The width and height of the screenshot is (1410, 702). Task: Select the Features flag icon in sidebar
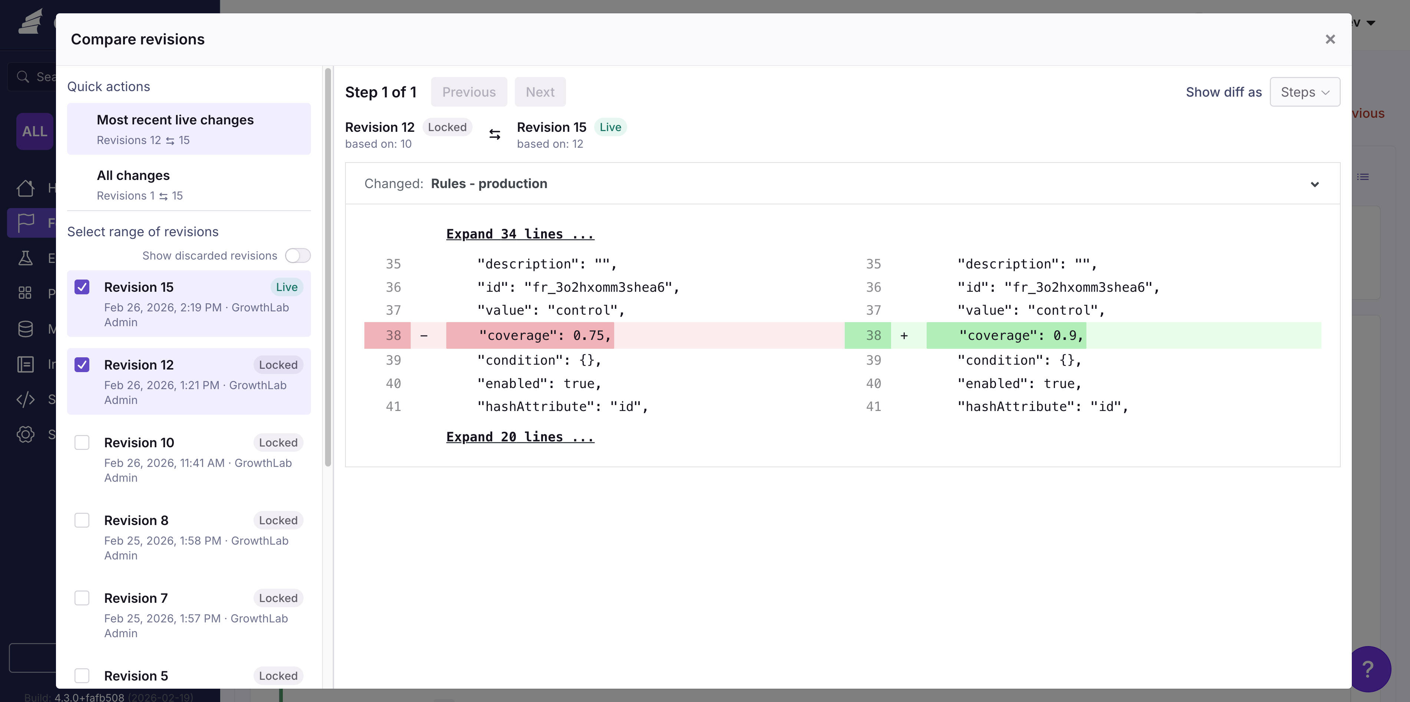click(x=25, y=223)
